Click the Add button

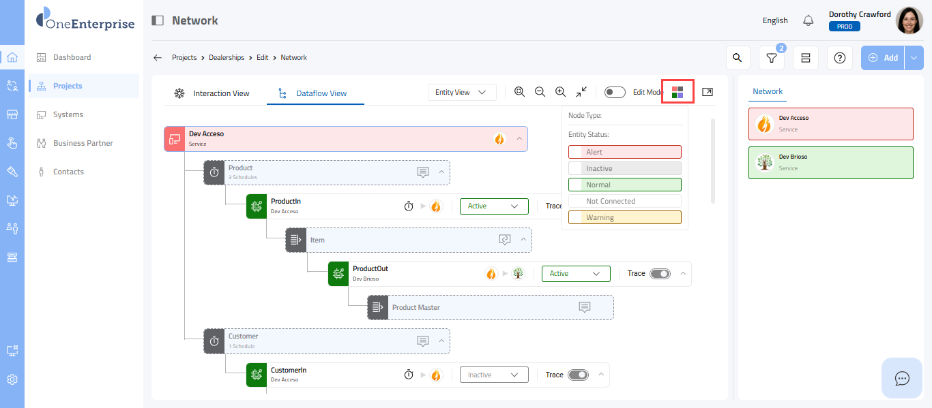click(884, 58)
